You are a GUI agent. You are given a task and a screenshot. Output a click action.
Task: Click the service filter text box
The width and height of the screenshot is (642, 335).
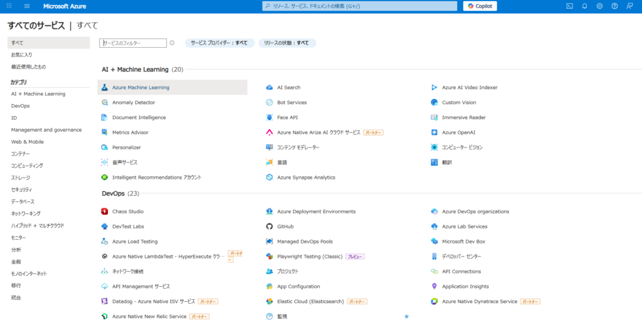133,43
